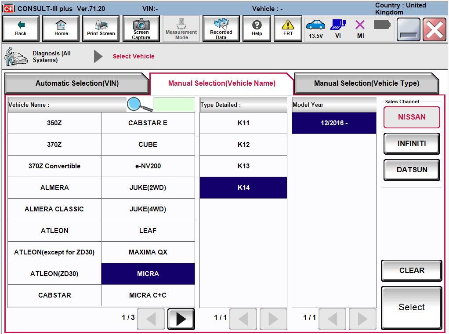
Task: Click previous arrow under Model Year list
Action: click(x=332, y=319)
